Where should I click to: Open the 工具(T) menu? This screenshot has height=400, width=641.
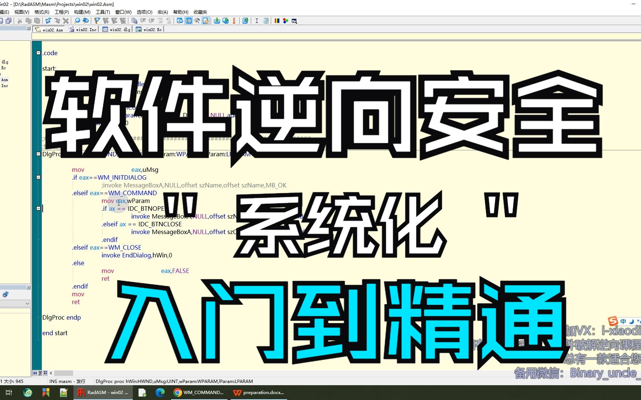click(103, 12)
